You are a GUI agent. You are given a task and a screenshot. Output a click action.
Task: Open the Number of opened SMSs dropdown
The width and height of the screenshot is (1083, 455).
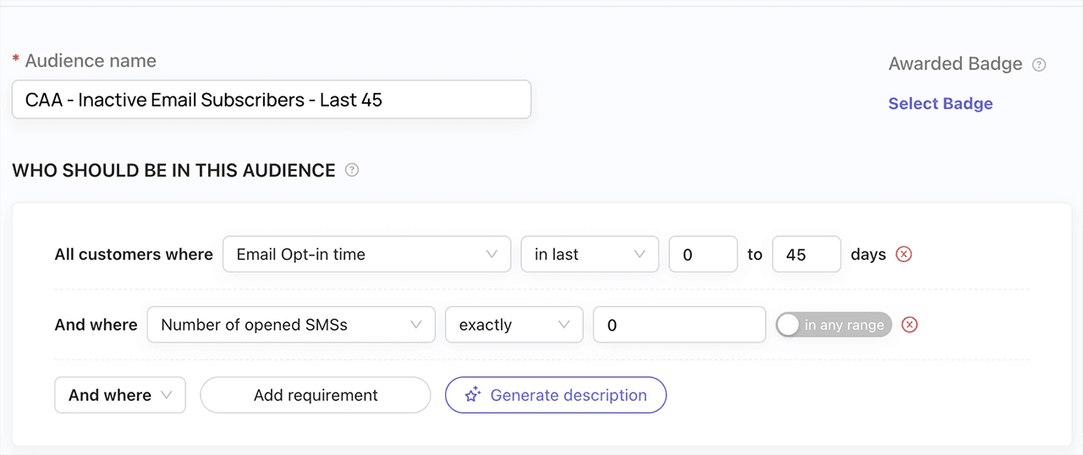291,325
